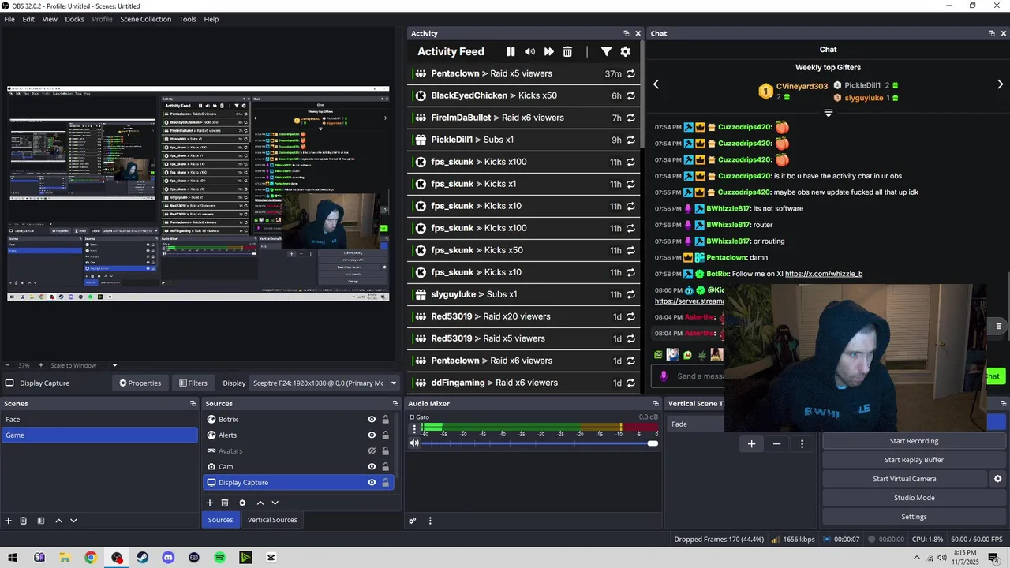Collapse Weekly top Gifters leaderboard
The height and width of the screenshot is (568, 1010).
[x=828, y=114]
